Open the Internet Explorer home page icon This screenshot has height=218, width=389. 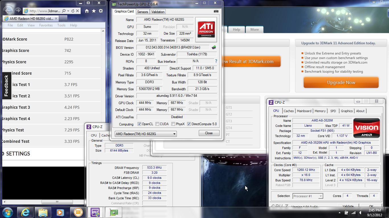tap(87, 11)
